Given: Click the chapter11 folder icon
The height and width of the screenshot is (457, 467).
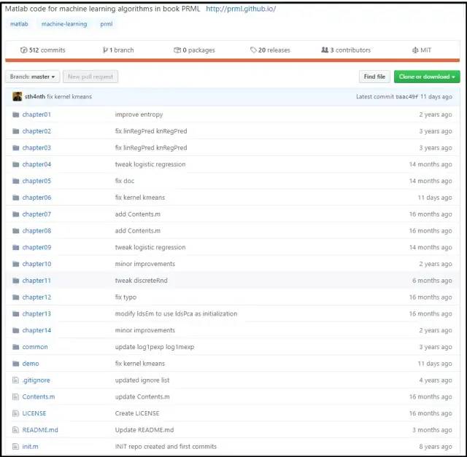Looking at the screenshot, I should click(x=16, y=281).
